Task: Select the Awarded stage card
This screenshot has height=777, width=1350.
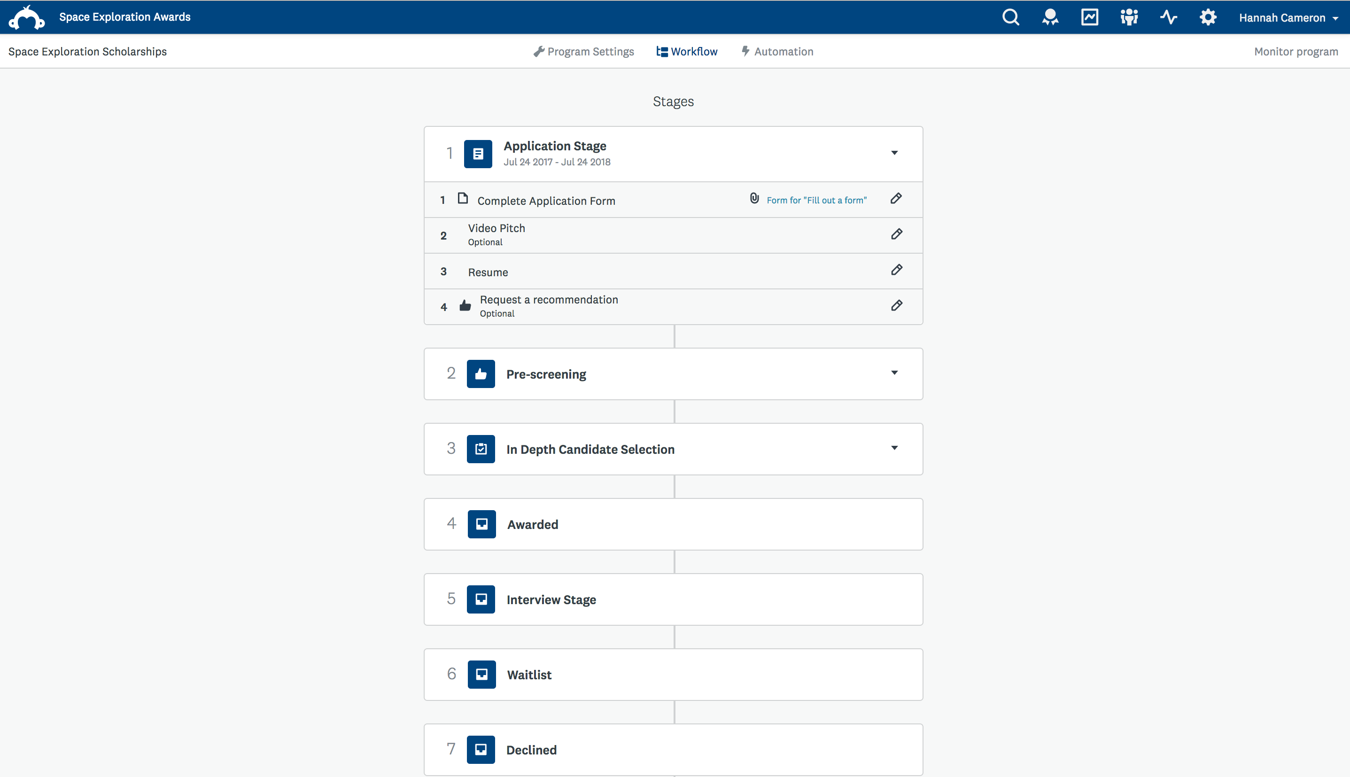Action: (x=674, y=524)
